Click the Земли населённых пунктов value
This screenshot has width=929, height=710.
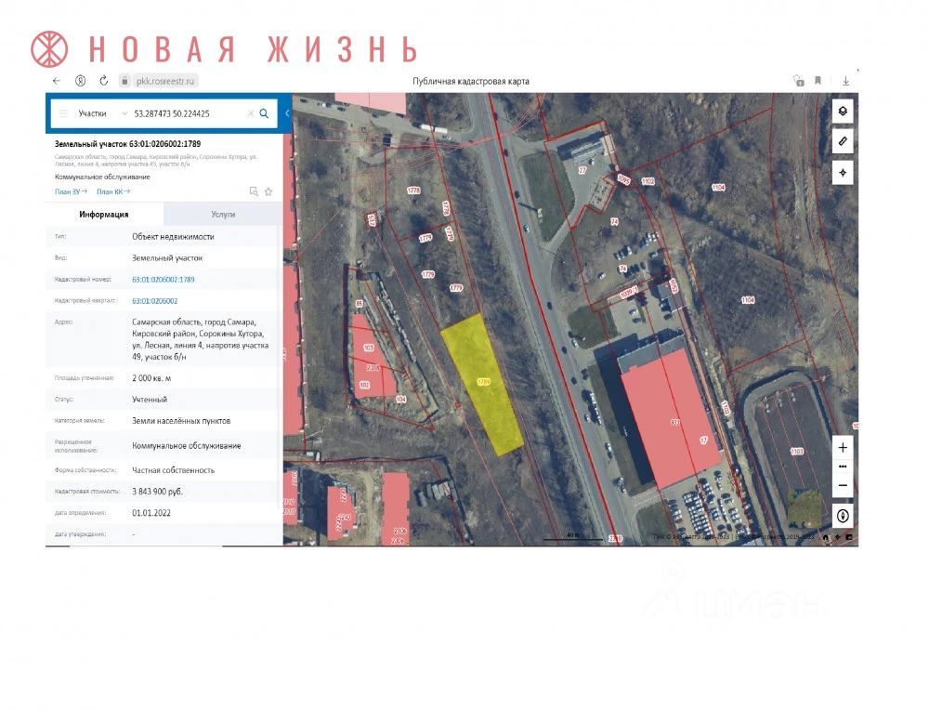181,421
